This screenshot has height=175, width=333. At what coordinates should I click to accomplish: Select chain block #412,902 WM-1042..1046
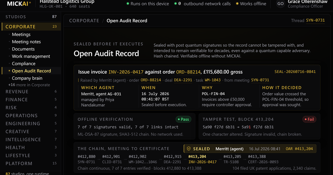(x=143, y=159)
